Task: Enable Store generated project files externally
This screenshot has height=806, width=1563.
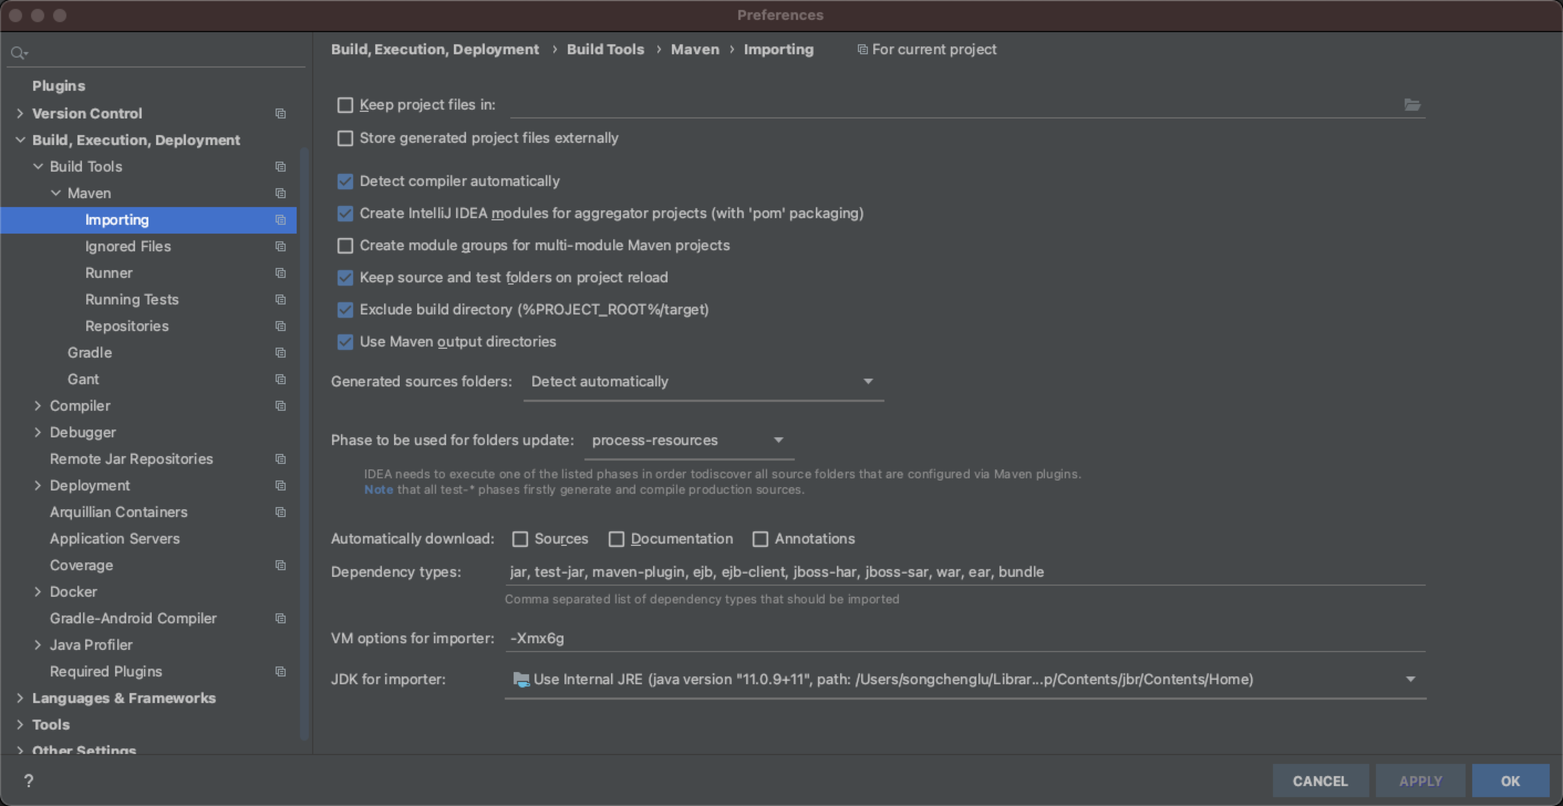Action: (345, 138)
